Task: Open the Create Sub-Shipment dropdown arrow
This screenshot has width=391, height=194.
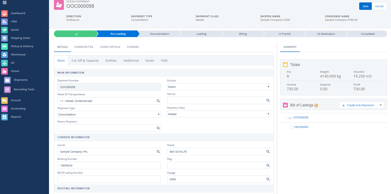Action: [381, 105]
